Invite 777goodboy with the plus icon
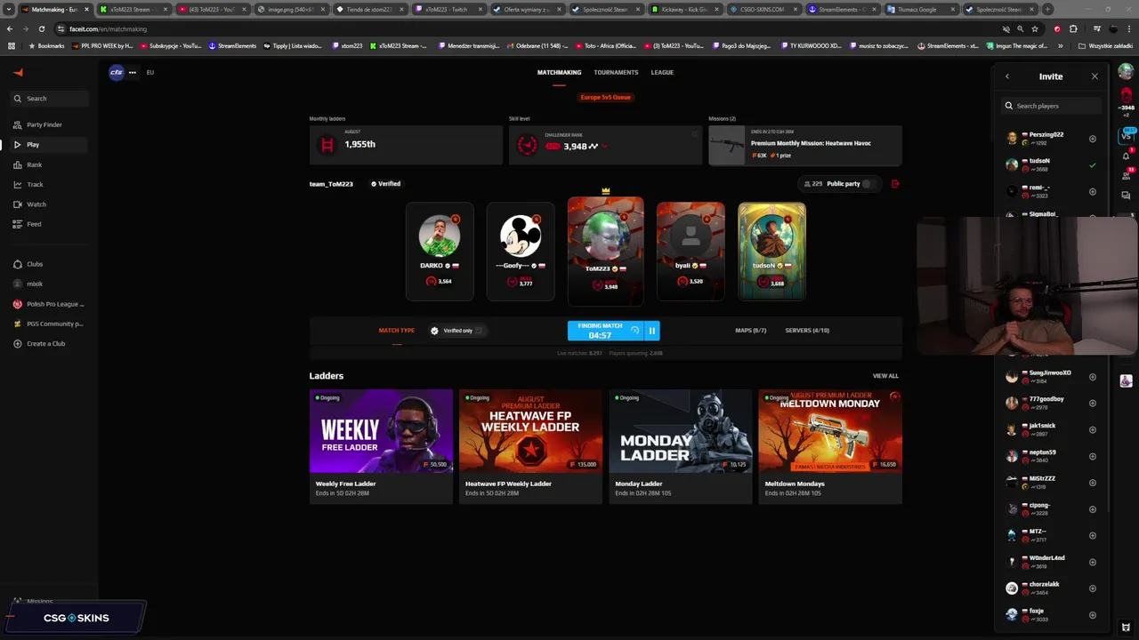 (1093, 403)
